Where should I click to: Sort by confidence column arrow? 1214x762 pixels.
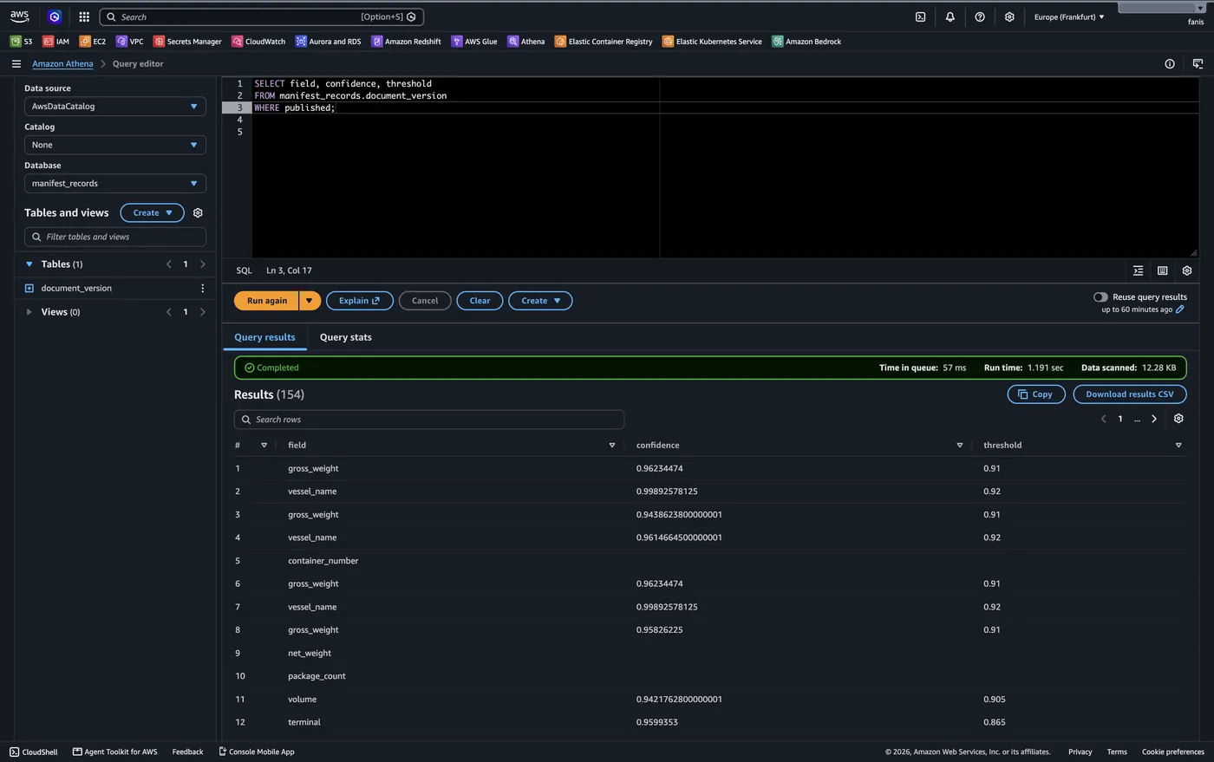(959, 445)
